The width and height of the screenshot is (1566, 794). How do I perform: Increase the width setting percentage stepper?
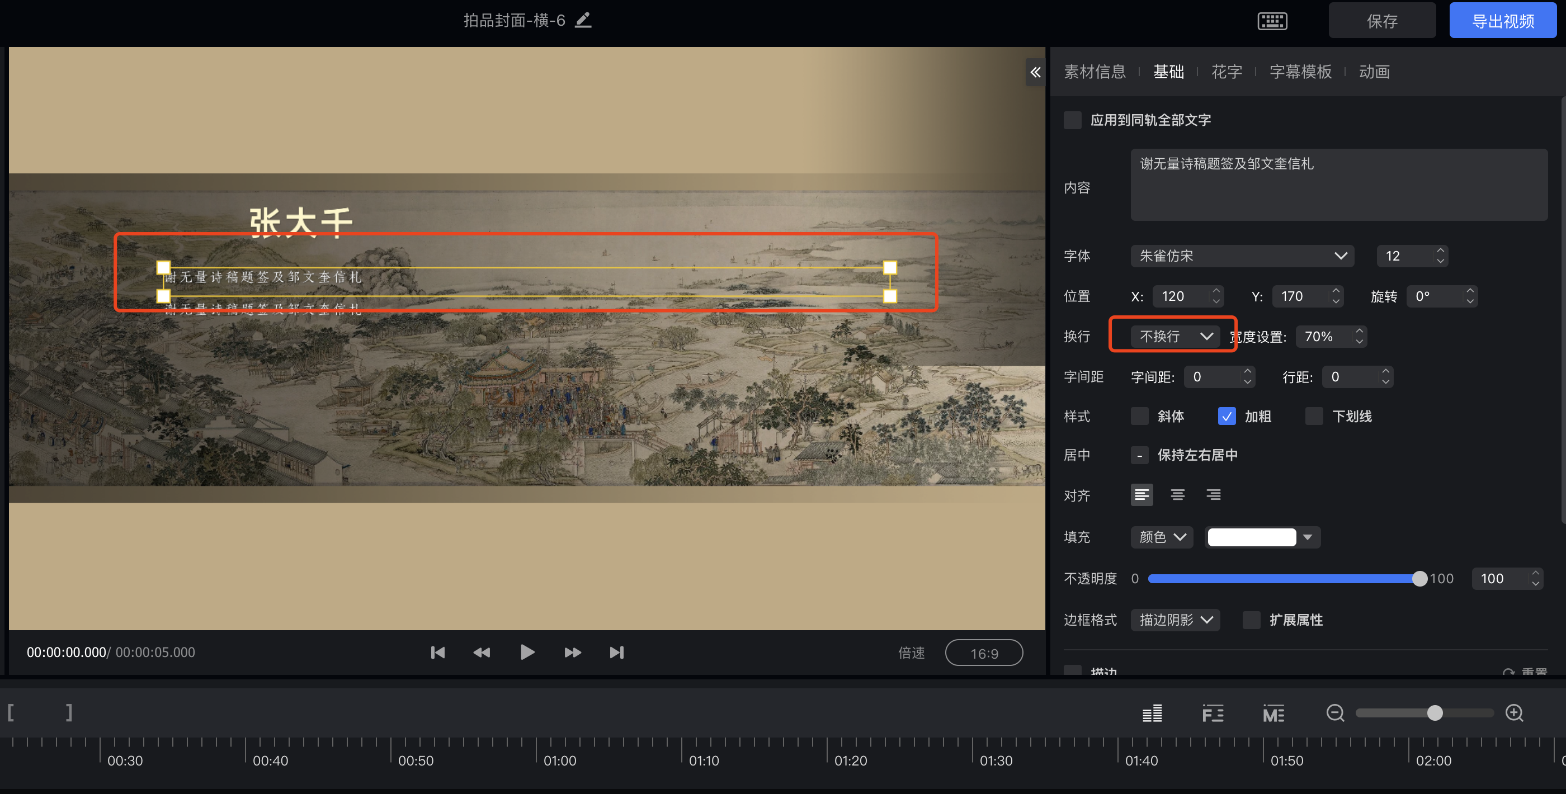(1359, 332)
